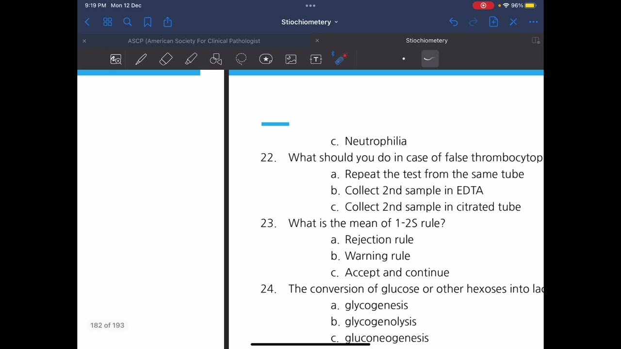Toggle the split view layout icon
This screenshot has height=349, width=621.
(536, 41)
